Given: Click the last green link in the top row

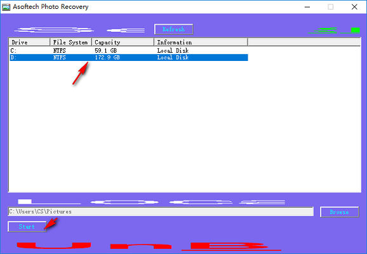Looking at the screenshot, I should pos(350,30).
